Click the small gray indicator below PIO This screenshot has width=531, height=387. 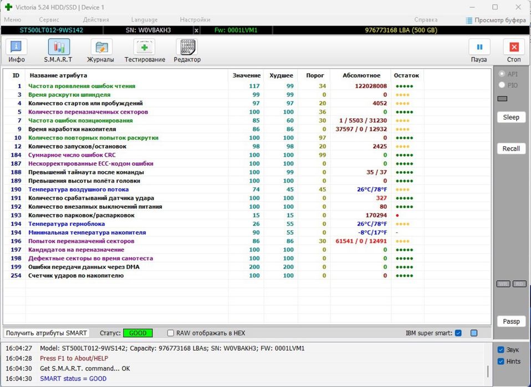click(x=502, y=99)
